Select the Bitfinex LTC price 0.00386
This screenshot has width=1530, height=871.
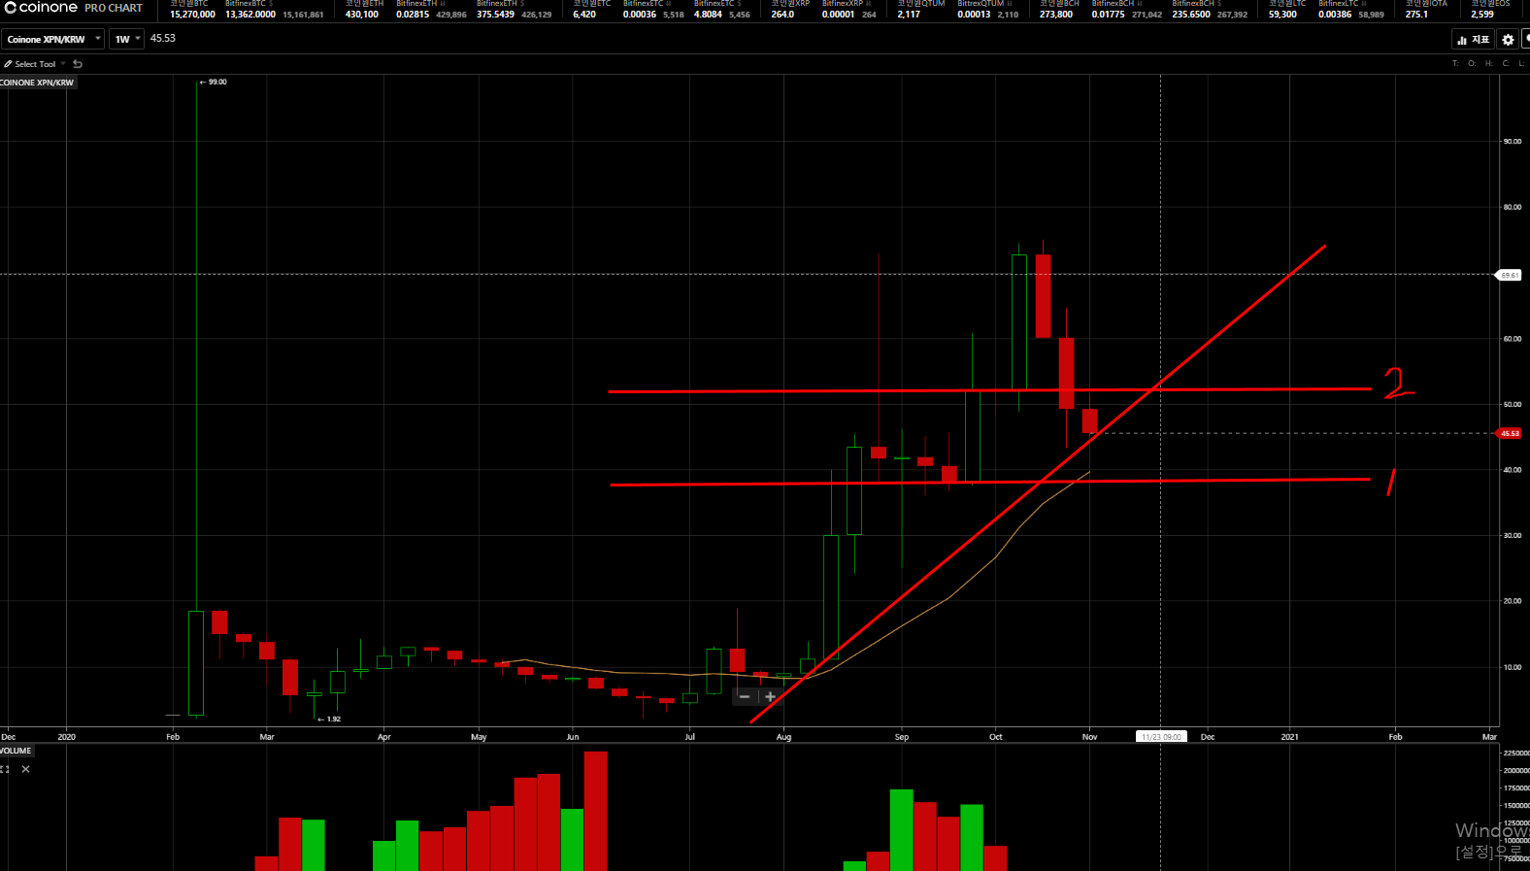[x=1335, y=15]
